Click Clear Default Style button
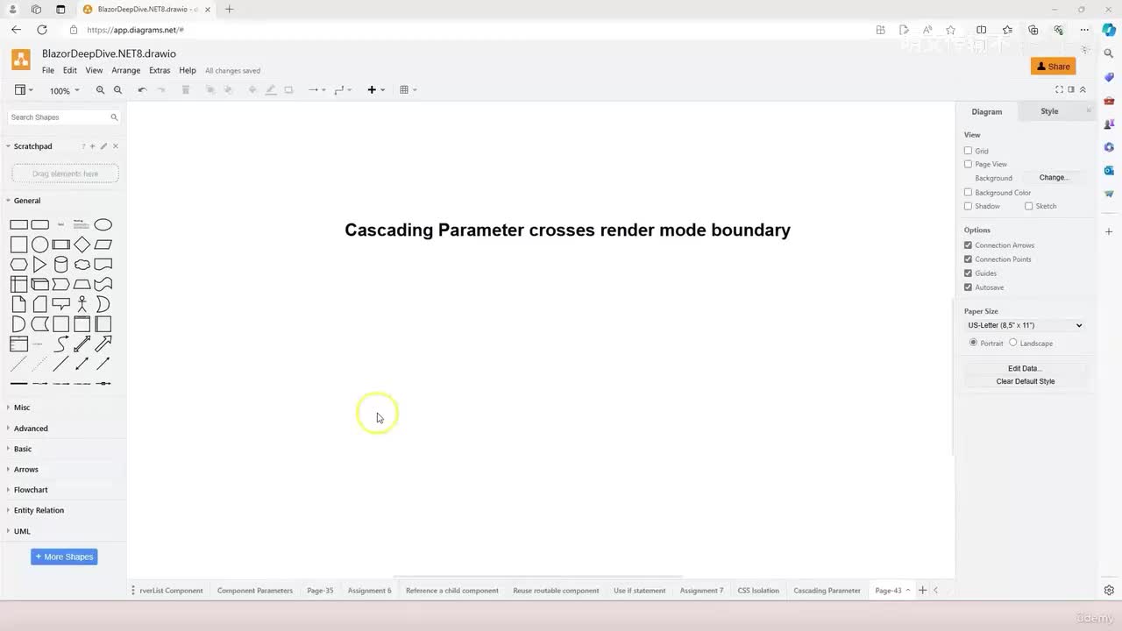 1025,381
